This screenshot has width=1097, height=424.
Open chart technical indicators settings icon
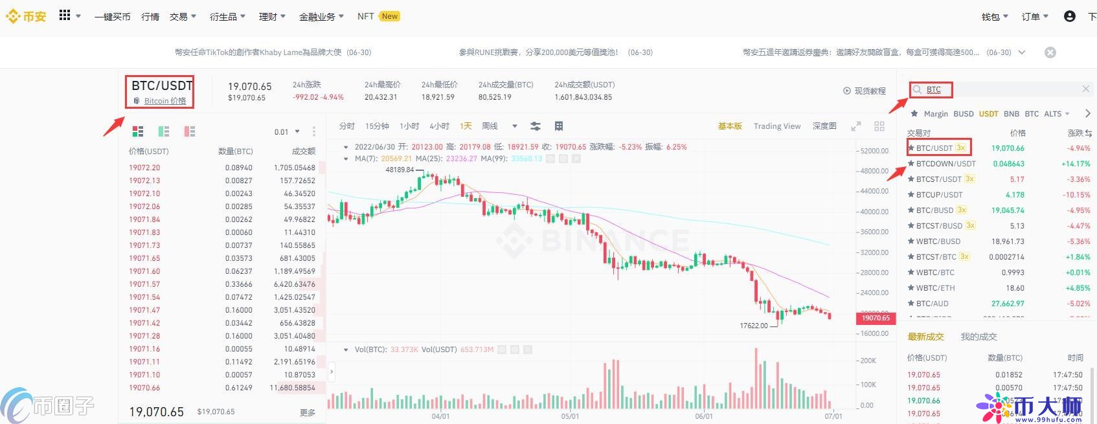(536, 126)
